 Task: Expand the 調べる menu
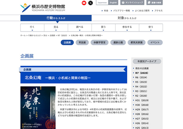(x=80, y=28)
